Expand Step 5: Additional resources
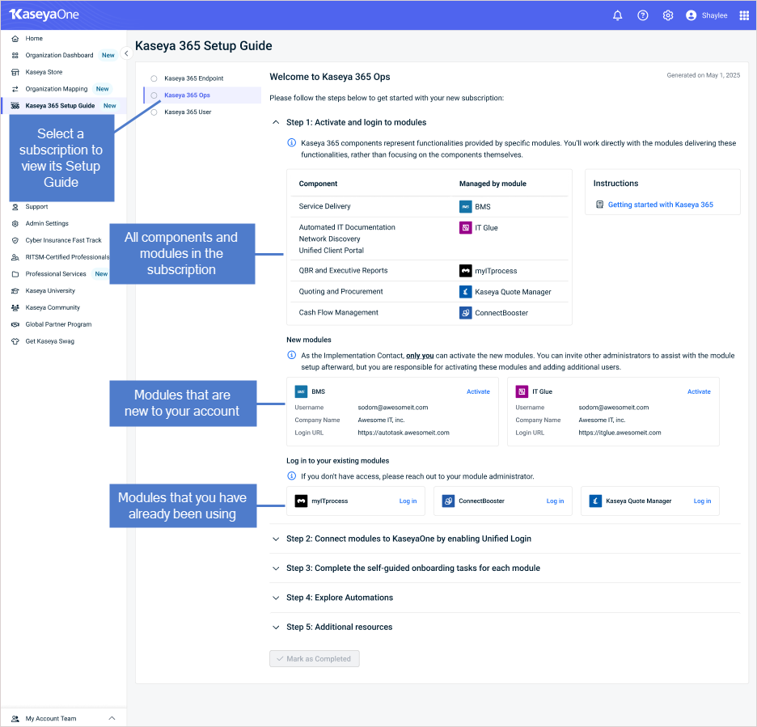The height and width of the screenshot is (727, 757). pyautogui.click(x=276, y=627)
